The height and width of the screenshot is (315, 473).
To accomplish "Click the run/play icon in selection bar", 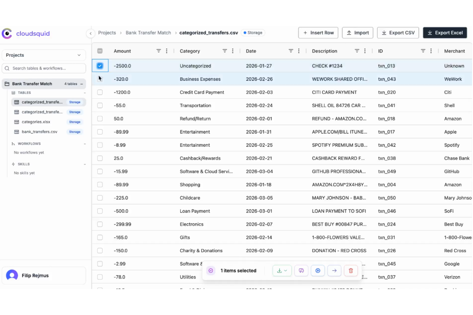I will click(318, 271).
